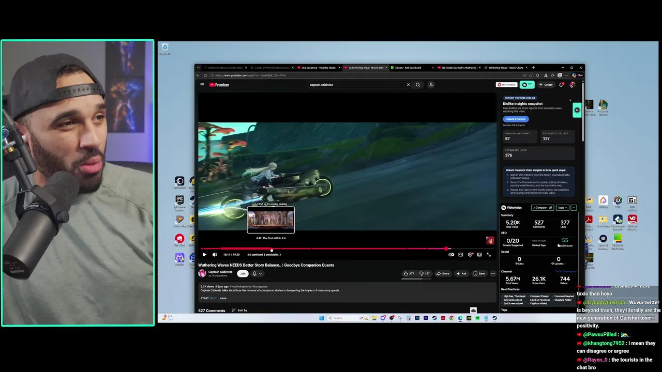Open Captain Cabinetz channel avatar
This screenshot has height=372, width=662.
point(202,273)
